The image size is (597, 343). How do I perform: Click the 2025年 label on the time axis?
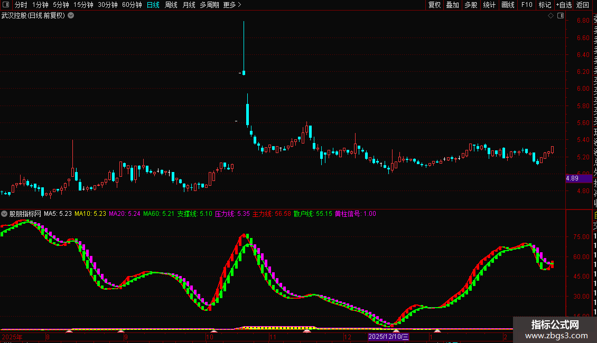pos(12,337)
